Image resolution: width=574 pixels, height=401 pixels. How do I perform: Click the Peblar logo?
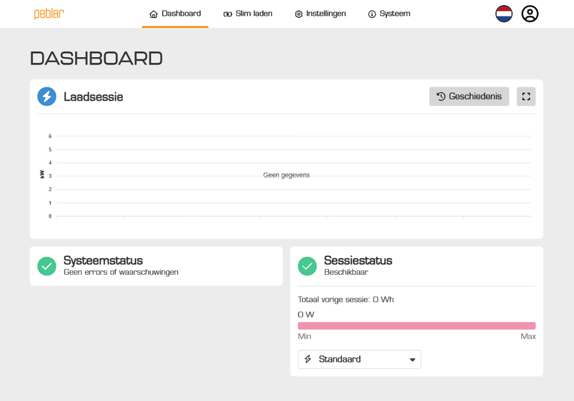pos(49,14)
